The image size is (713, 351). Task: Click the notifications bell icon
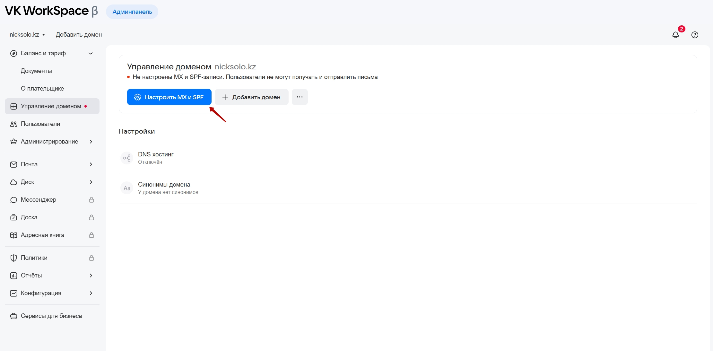click(x=675, y=35)
